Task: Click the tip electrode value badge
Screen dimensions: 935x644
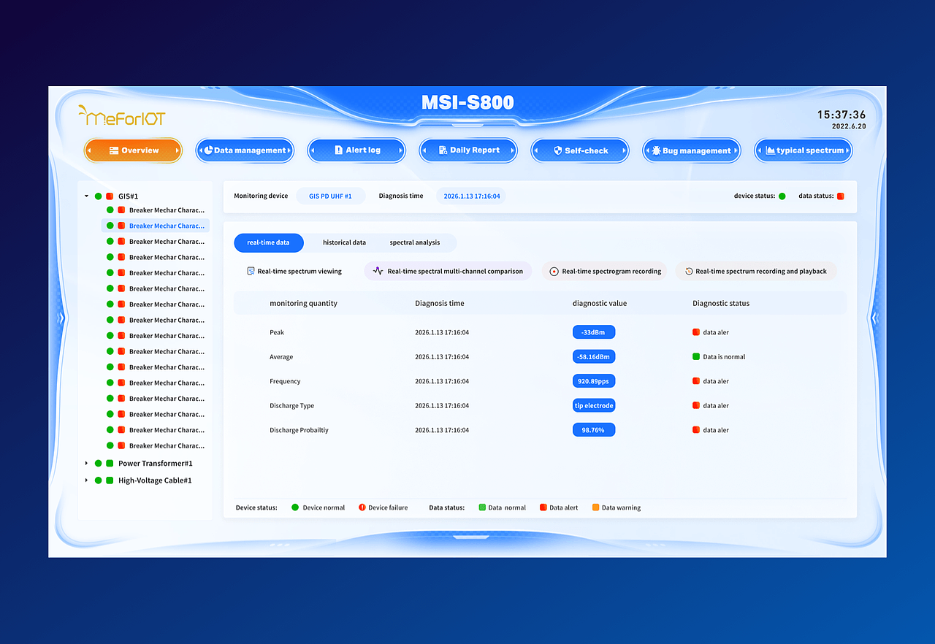Action: click(x=594, y=406)
